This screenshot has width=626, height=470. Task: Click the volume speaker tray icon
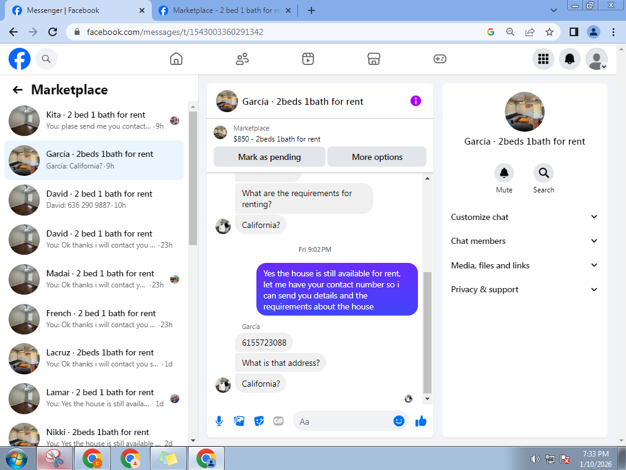535,459
